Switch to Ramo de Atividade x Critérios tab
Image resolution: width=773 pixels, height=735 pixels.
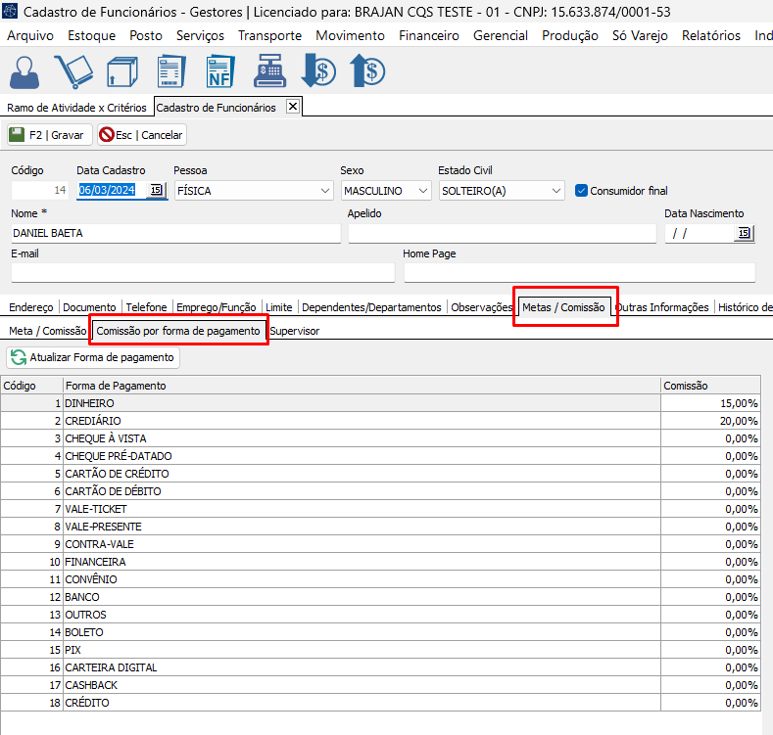coord(76,108)
